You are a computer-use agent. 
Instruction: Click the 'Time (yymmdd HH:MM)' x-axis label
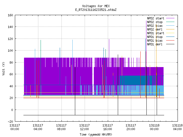click(96, 134)
